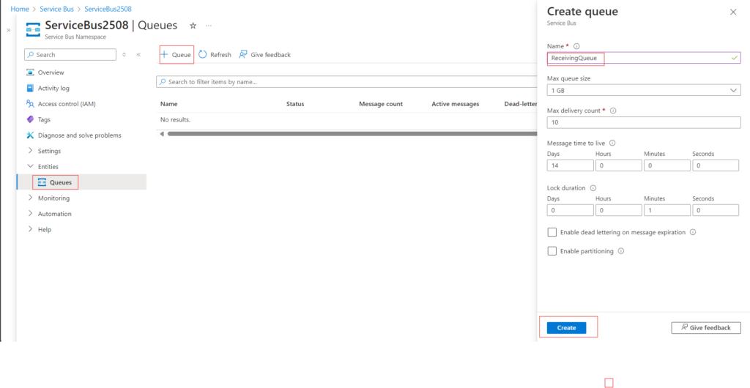Click the Home breadcrumb link
750x388 pixels.
tap(19, 9)
